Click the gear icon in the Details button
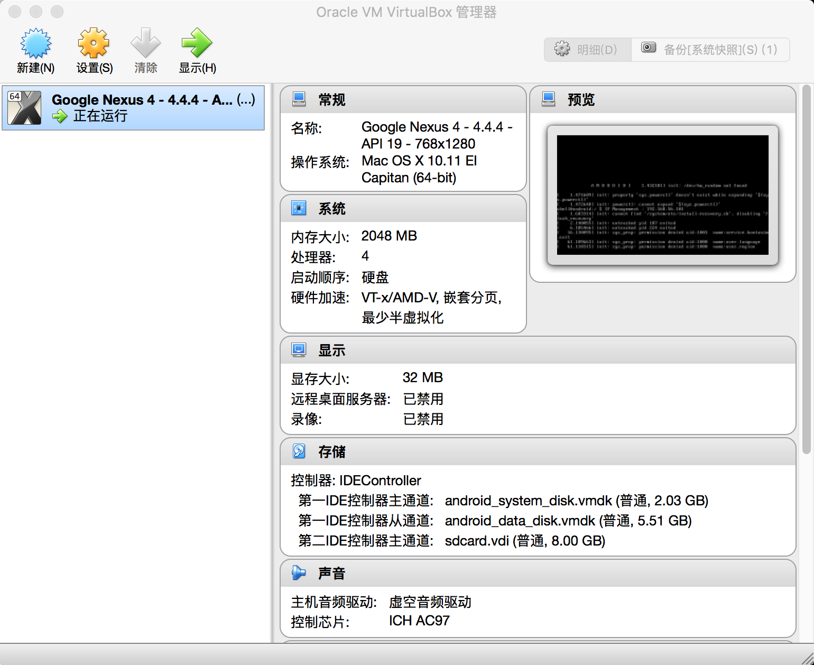The width and height of the screenshot is (814, 665). tap(562, 49)
